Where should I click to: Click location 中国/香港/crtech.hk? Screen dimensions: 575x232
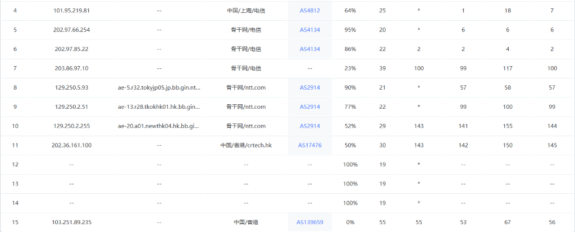tap(246, 145)
